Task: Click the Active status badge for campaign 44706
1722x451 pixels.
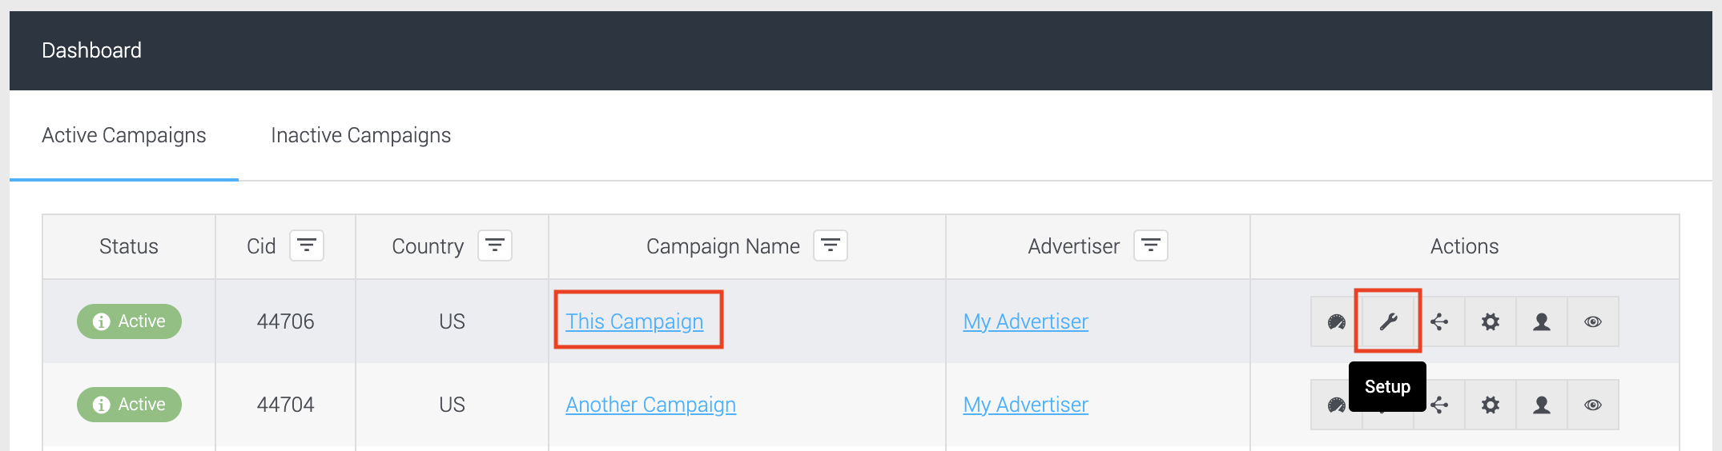Action: click(129, 321)
